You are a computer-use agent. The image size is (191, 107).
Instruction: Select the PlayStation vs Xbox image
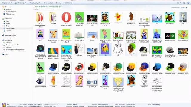click(x=170, y=36)
